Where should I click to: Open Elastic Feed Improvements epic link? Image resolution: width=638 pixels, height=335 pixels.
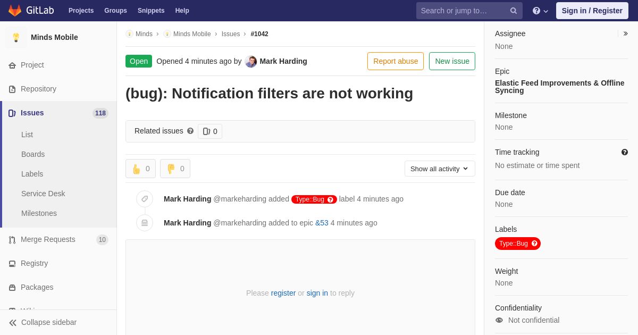[560, 87]
